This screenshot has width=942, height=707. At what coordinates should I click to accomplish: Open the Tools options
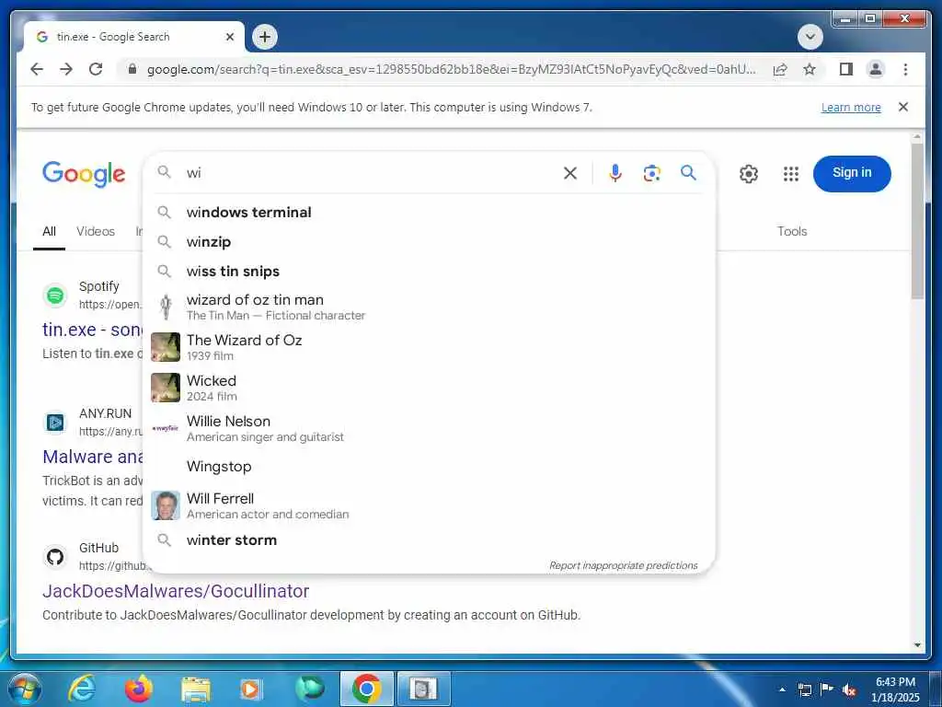792,231
